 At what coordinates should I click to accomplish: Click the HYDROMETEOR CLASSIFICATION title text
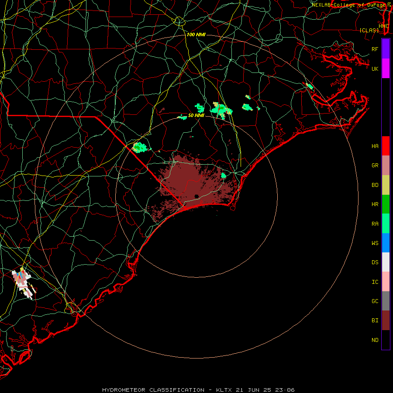click(153, 390)
